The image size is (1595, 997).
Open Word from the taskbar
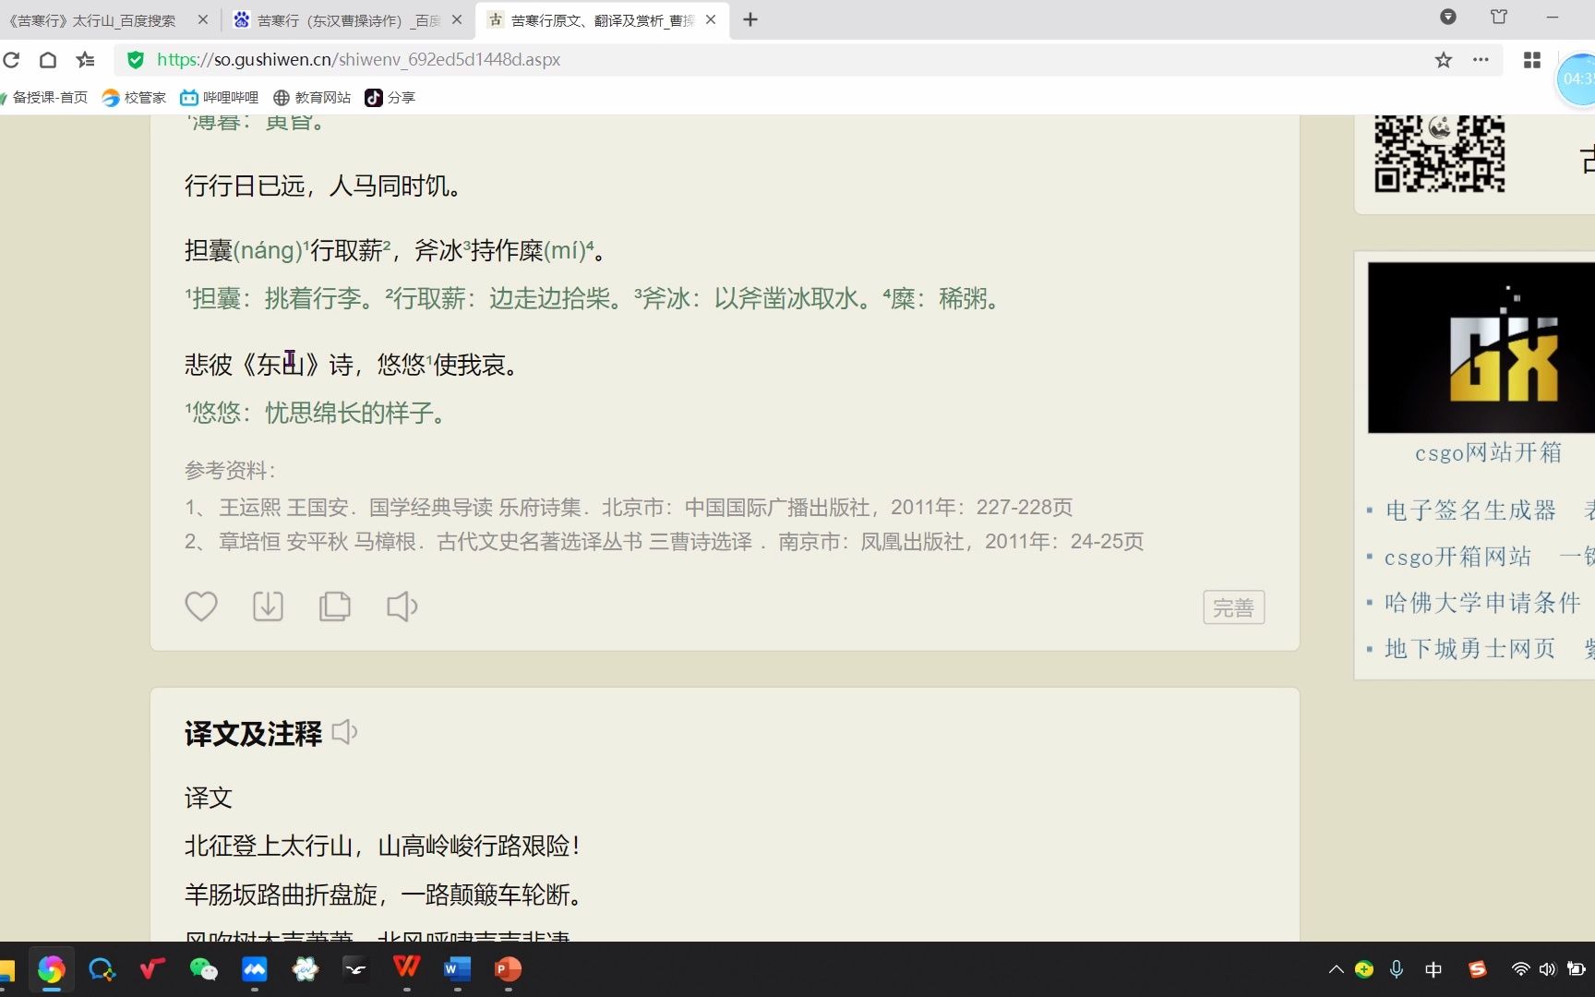[x=457, y=969]
